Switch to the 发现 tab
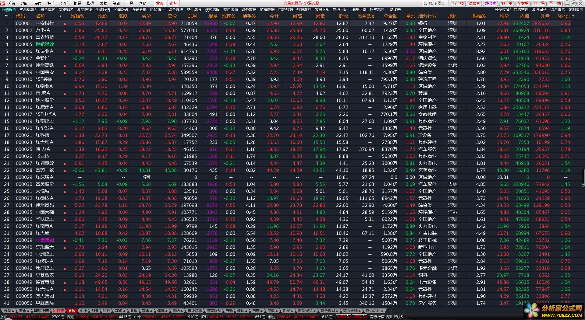Viewport: 585px width, 320px height. 160,3
